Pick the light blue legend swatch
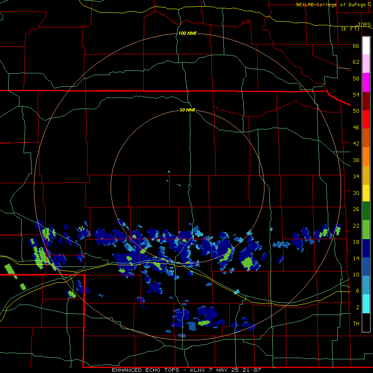373x373 pixels. (366, 285)
